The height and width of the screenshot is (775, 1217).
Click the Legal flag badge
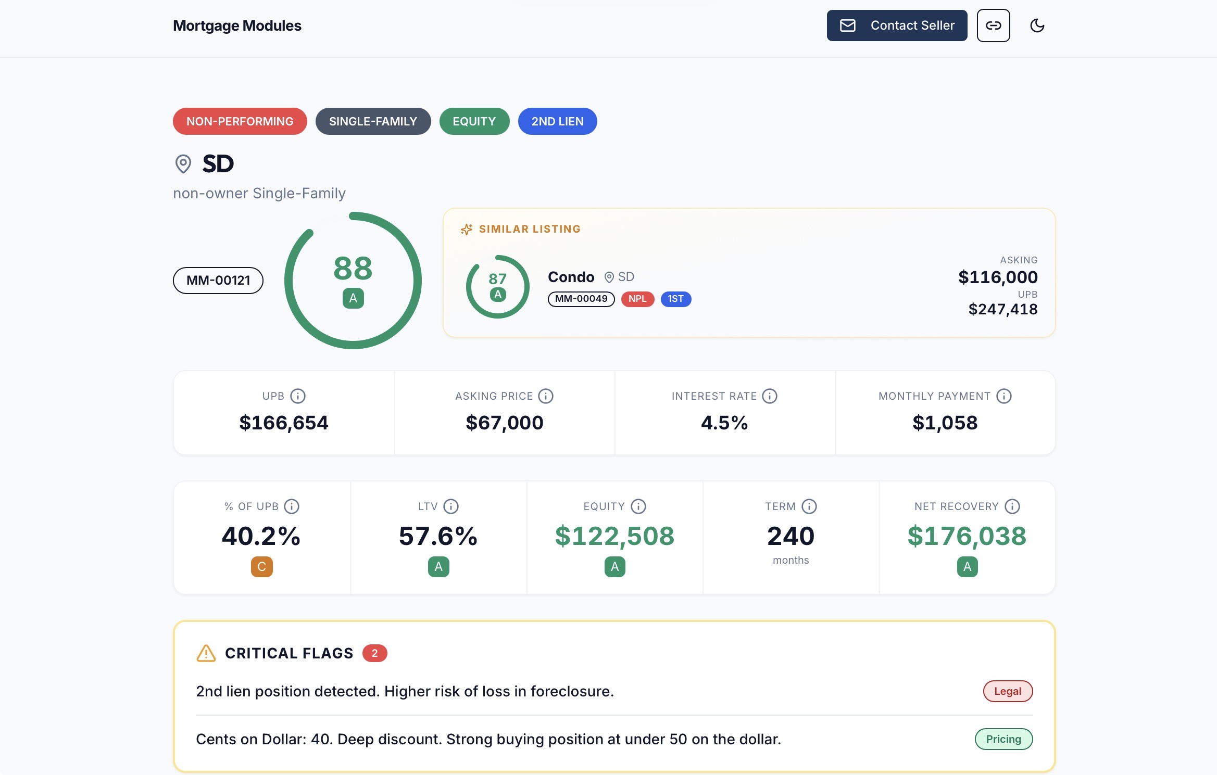tap(1007, 691)
